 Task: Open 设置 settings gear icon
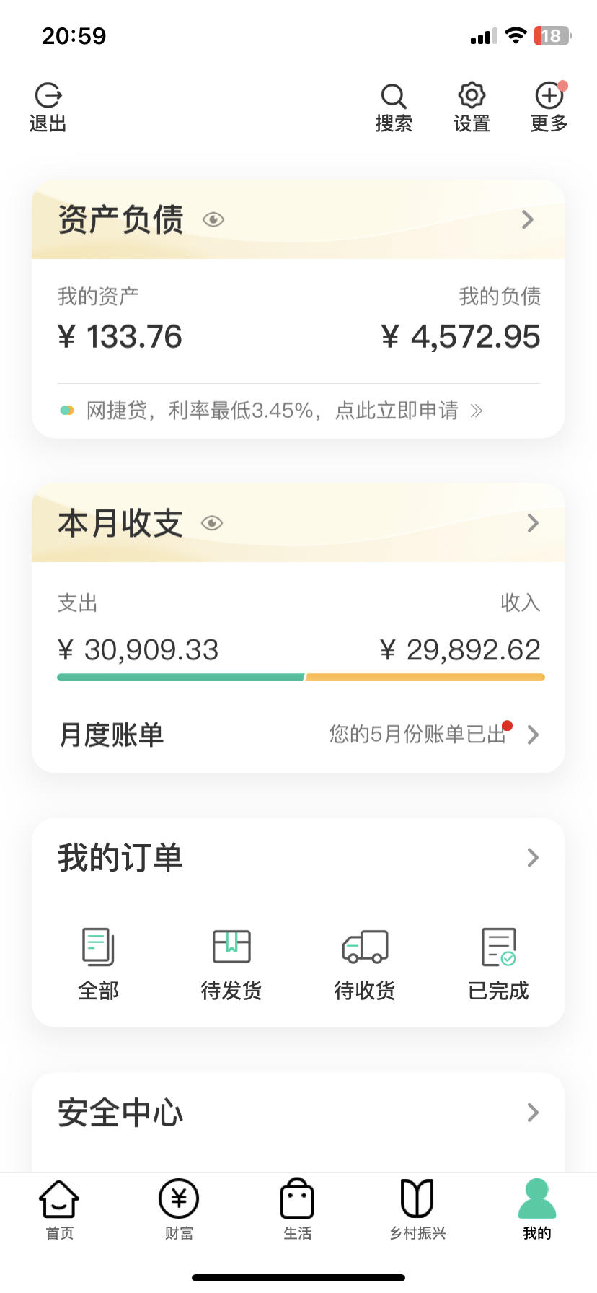472,95
